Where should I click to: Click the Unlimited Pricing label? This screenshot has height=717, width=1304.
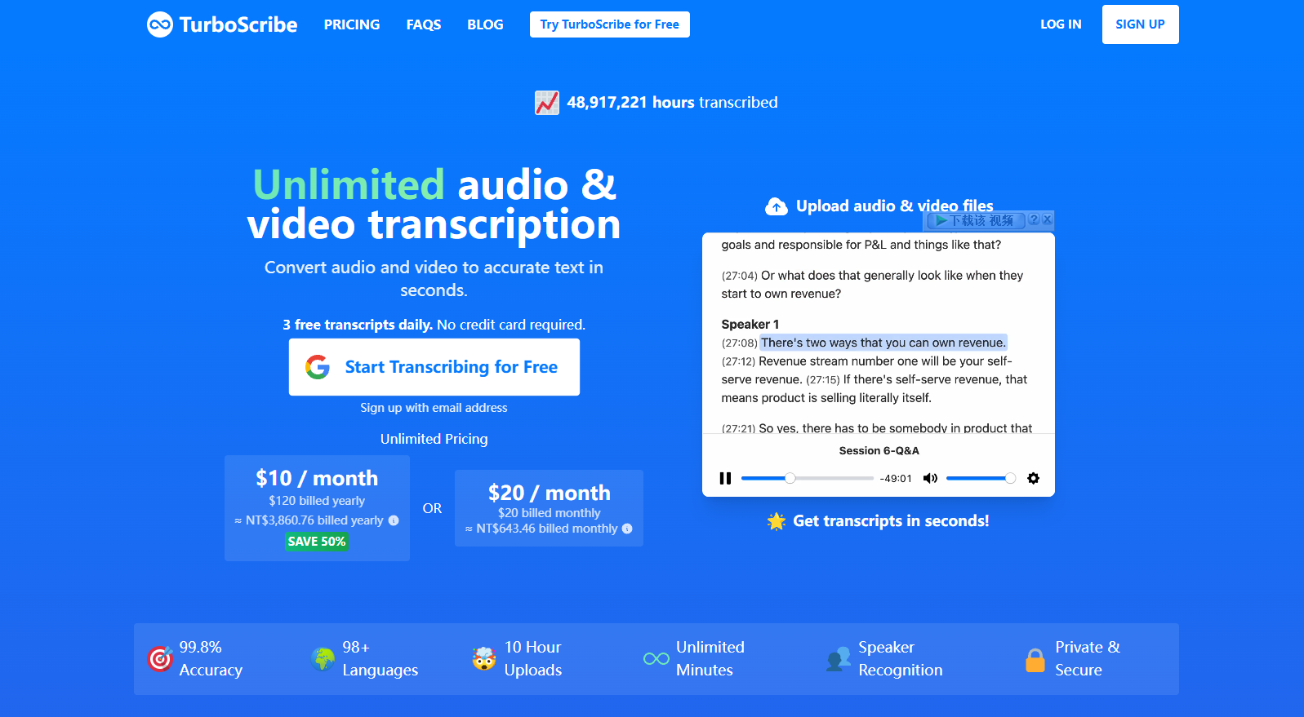point(434,439)
